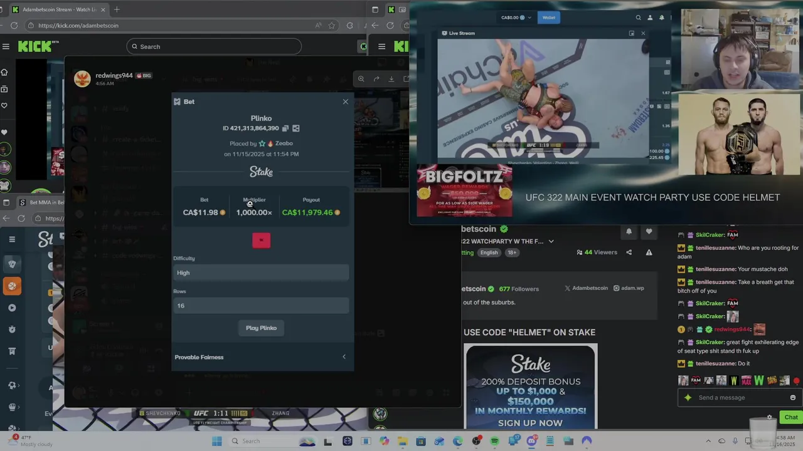
Task: Open a new browser tab
Action: tap(117, 9)
